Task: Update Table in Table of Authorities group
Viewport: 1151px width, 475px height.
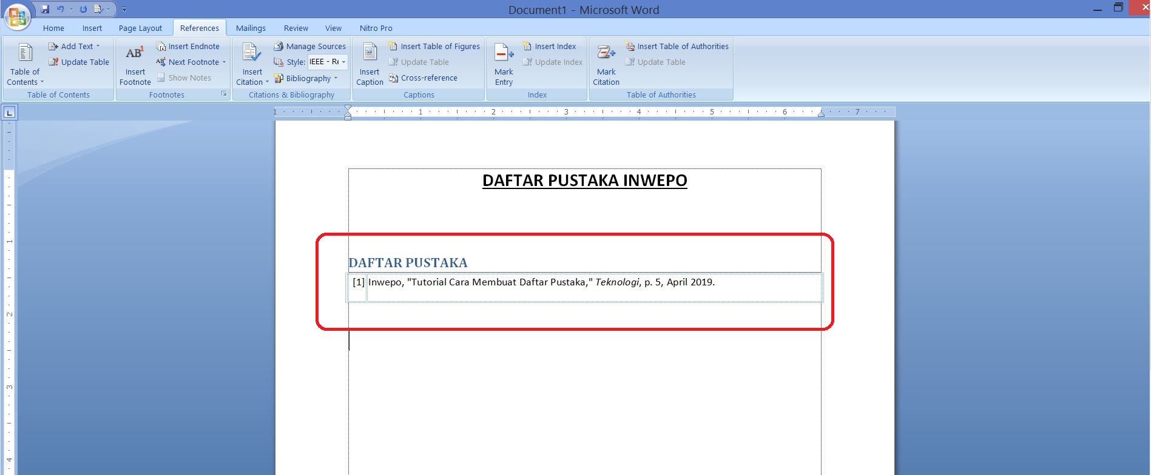Action: click(655, 62)
